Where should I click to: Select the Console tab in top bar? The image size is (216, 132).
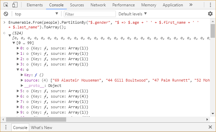coord(56,5)
